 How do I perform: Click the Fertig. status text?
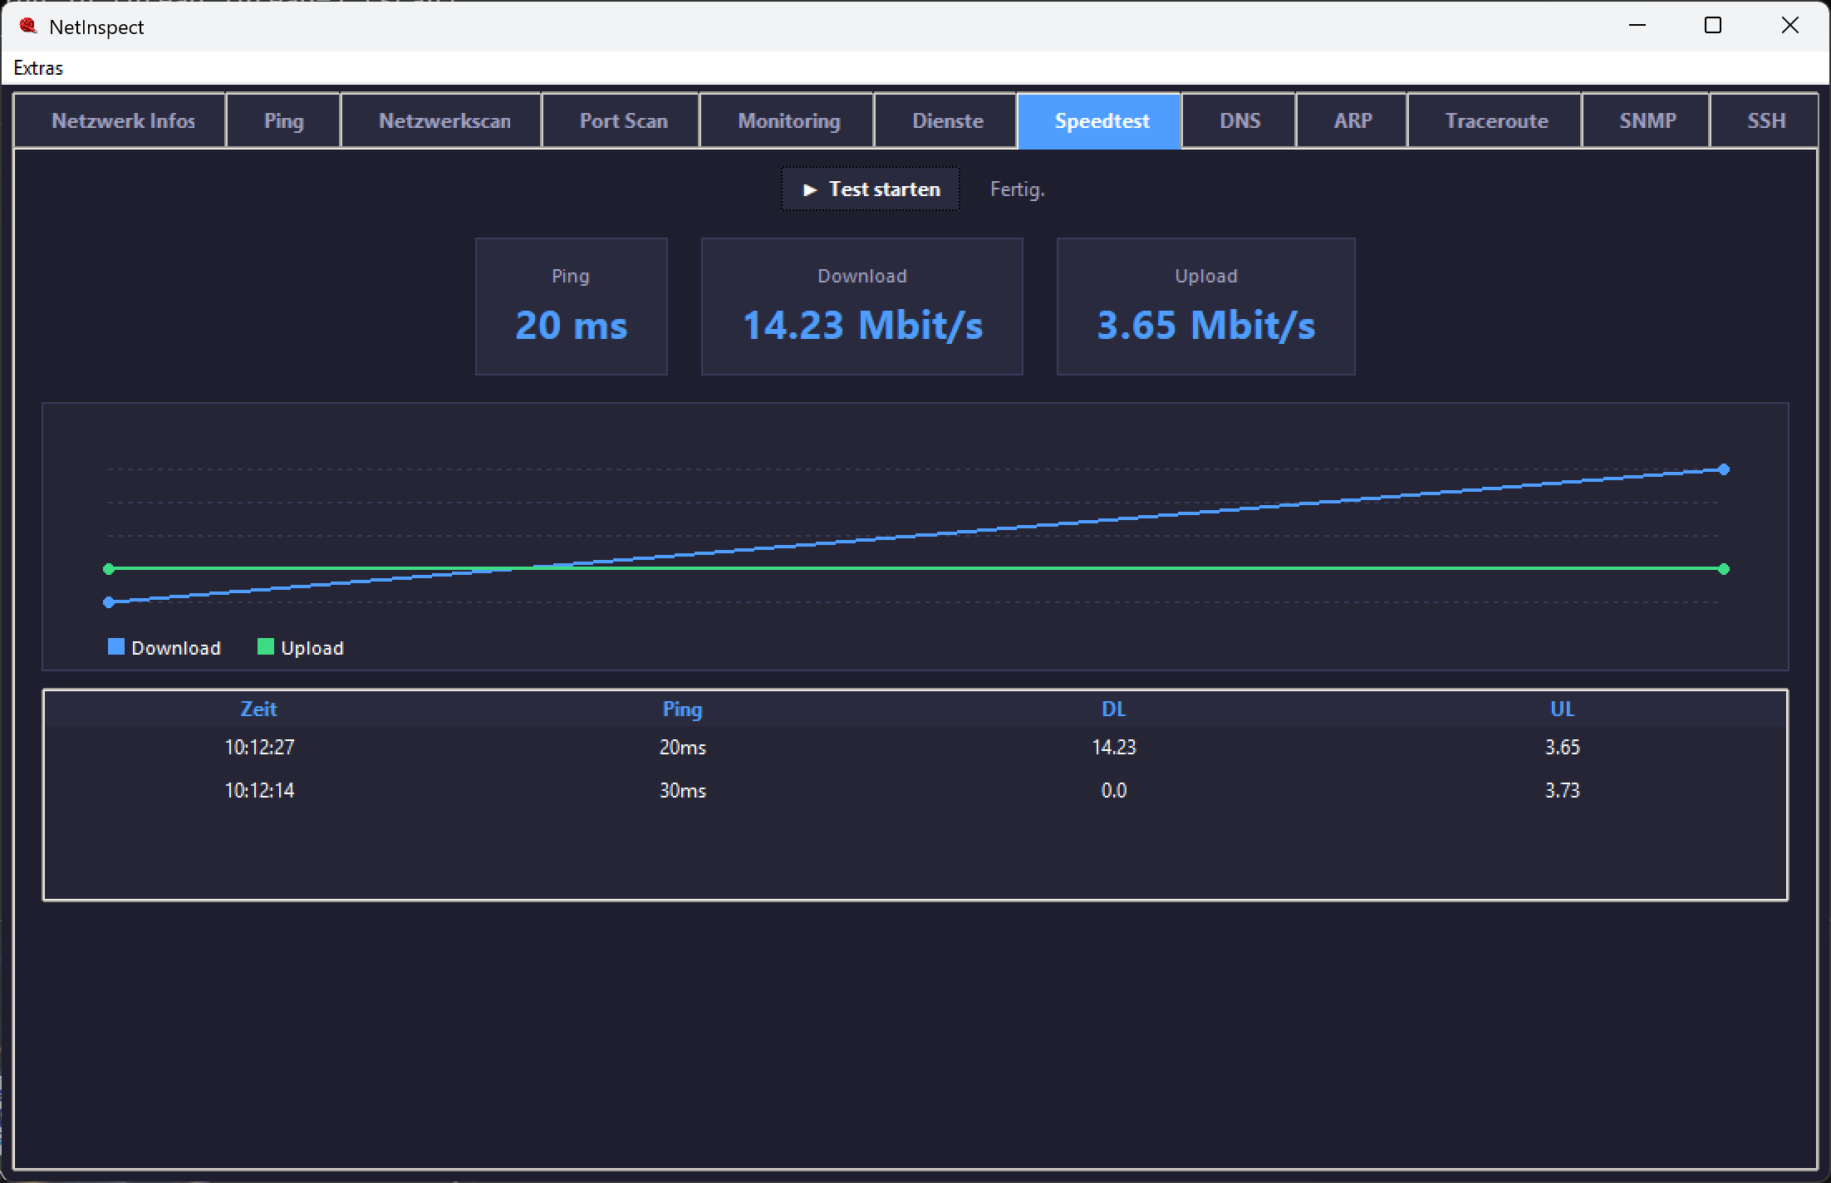(x=1017, y=189)
